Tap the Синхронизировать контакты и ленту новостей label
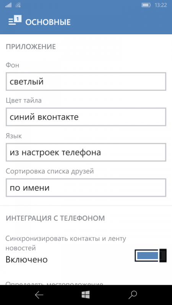The height and width of the screenshot is (305, 172). (x=66, y=243)
